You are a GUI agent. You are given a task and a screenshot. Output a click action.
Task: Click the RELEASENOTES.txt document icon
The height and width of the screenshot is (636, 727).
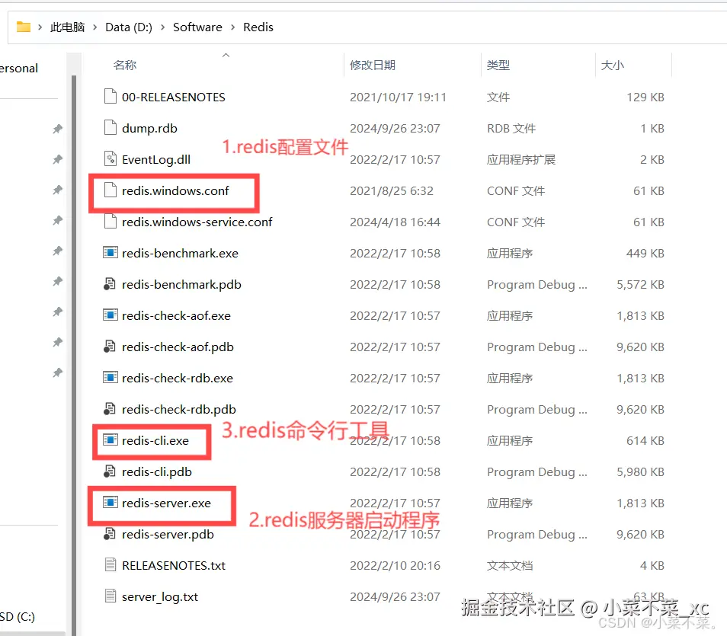pyautogui.click(x=110, y=564)
